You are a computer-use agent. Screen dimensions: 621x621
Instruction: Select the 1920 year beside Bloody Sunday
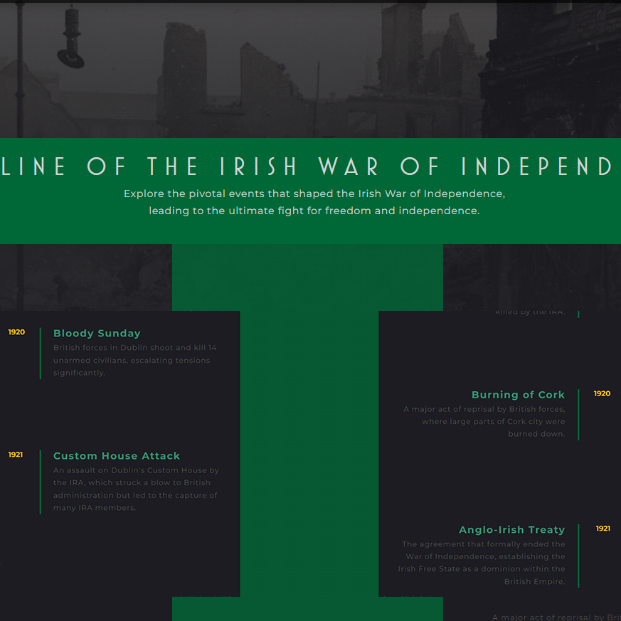coord(16,332)
